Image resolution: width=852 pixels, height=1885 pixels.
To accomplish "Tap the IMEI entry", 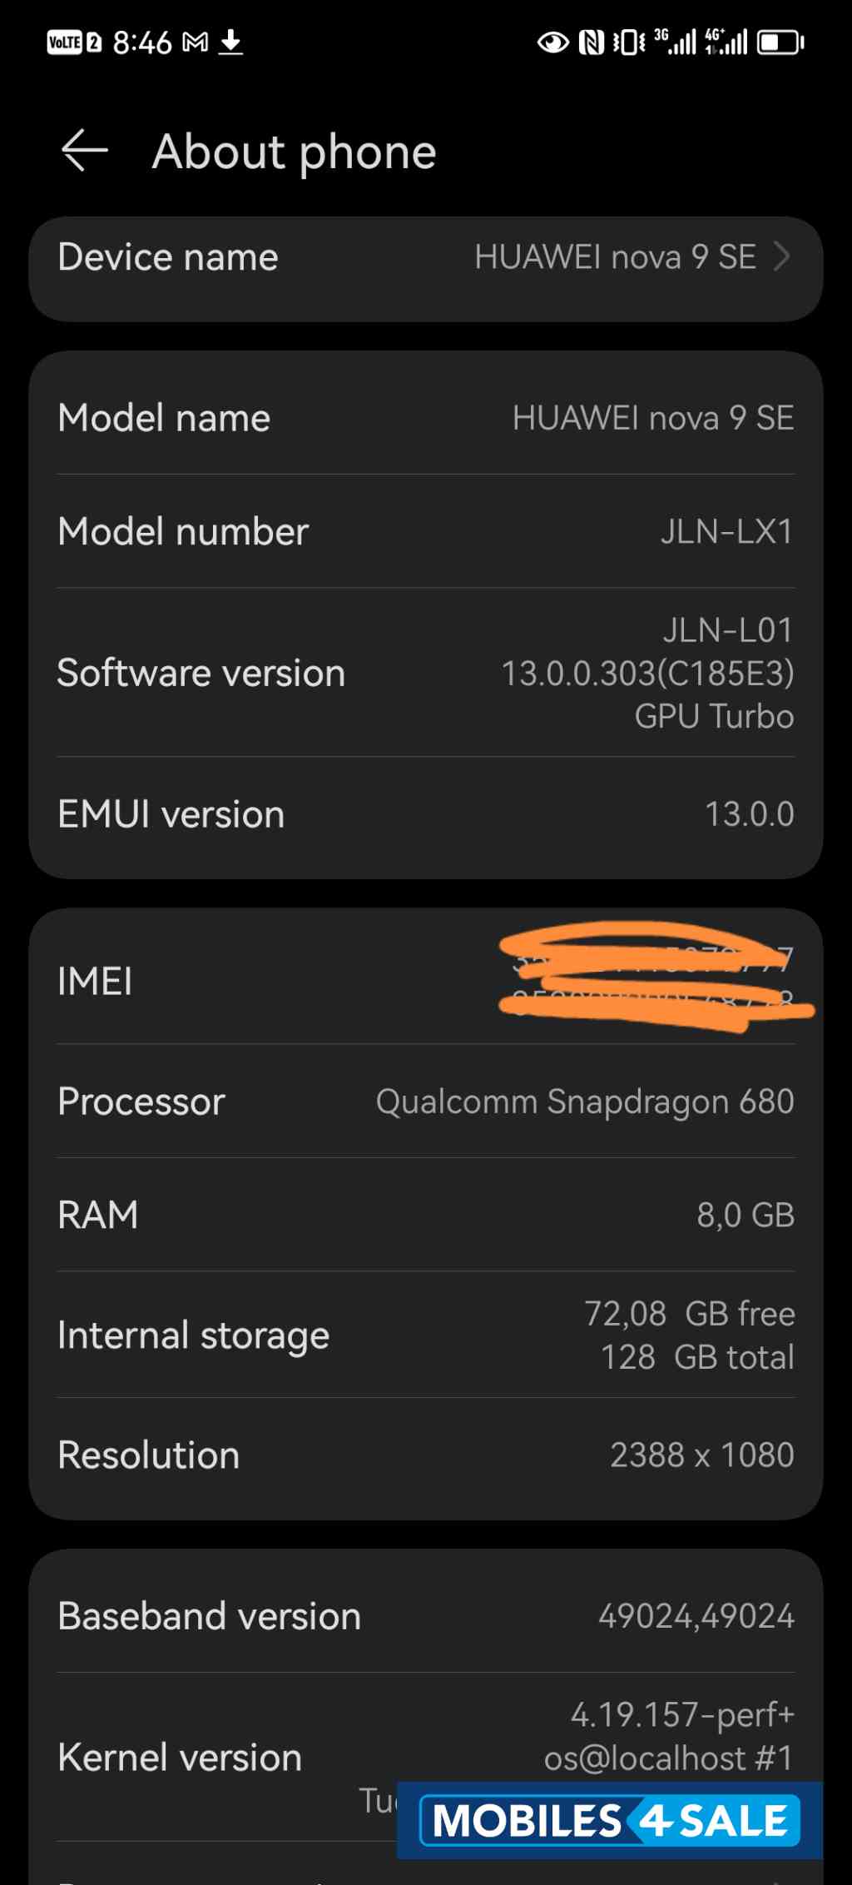I will (426, 981).
